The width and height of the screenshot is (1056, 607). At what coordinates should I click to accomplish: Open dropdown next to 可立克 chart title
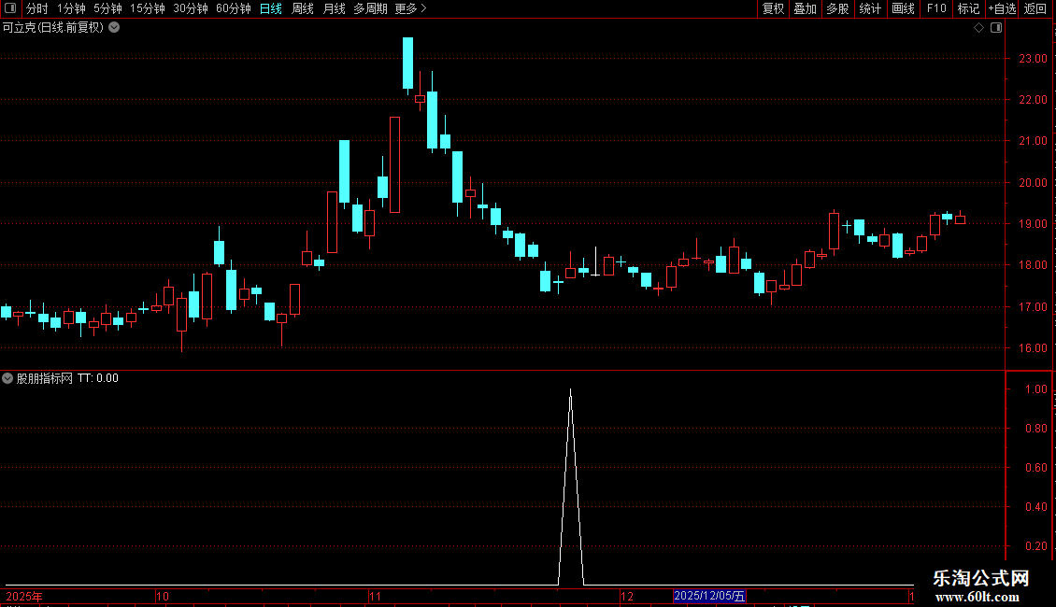coord(115,28)
